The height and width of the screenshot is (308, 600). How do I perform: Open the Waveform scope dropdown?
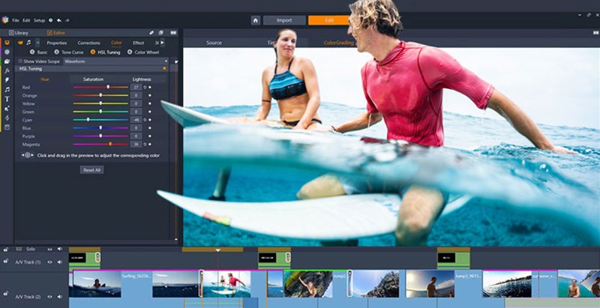point(112,61)
